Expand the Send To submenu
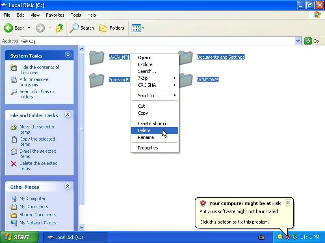The height and width of the screenshot is (243, 325). pyautogui.click(x=155, y=96)
